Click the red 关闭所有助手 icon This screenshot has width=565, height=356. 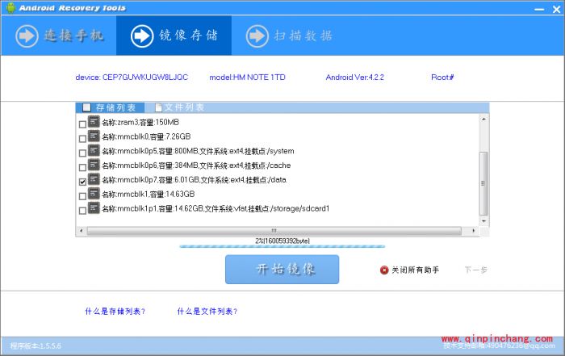click(384, 270)
